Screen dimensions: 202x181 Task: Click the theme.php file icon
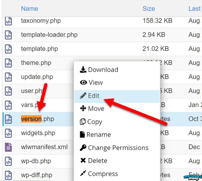(8, 63)
